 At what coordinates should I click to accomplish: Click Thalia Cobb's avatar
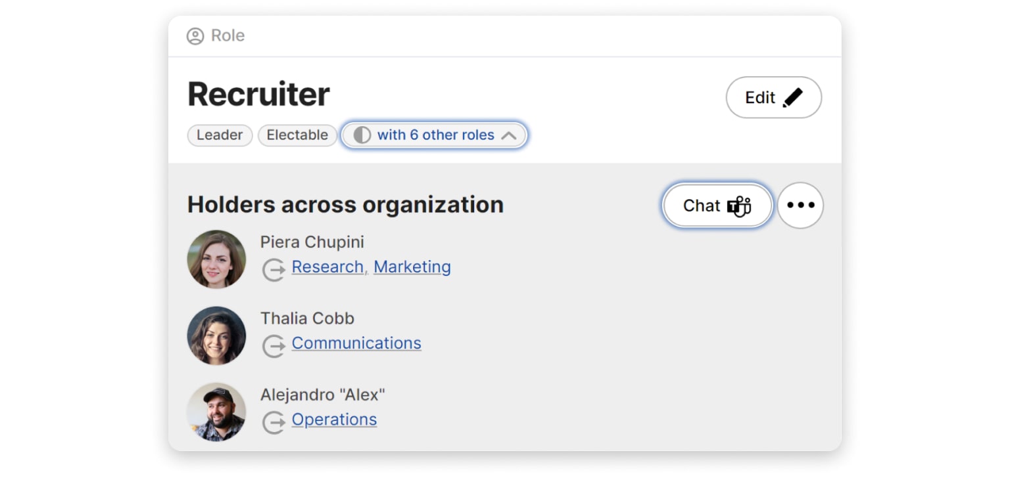216,336
